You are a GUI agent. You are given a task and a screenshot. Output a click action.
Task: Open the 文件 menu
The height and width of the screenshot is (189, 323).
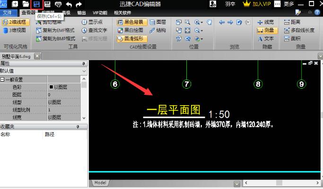(8, 13)
